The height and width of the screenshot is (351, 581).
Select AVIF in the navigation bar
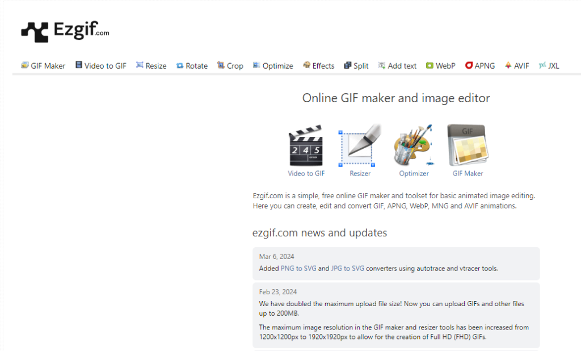pyautogui.click(x=517, y=66)
